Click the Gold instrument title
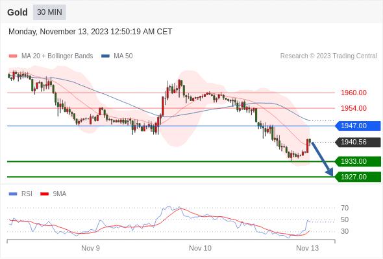This screenshot has width=383, height=259. tap(18, 12)
